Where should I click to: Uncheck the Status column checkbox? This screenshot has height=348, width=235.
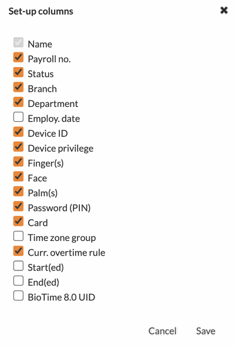[x=18, y=72]
